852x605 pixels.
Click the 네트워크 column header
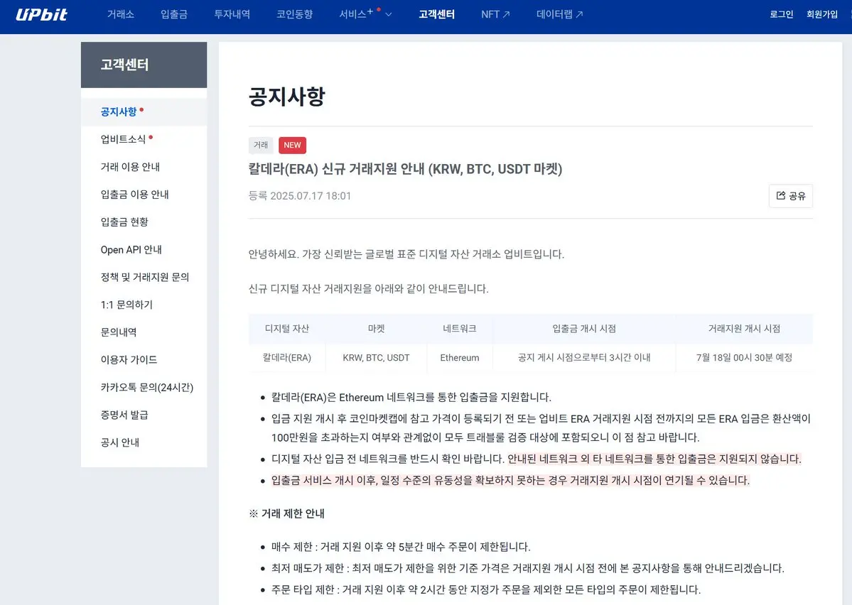click(460, 329)
